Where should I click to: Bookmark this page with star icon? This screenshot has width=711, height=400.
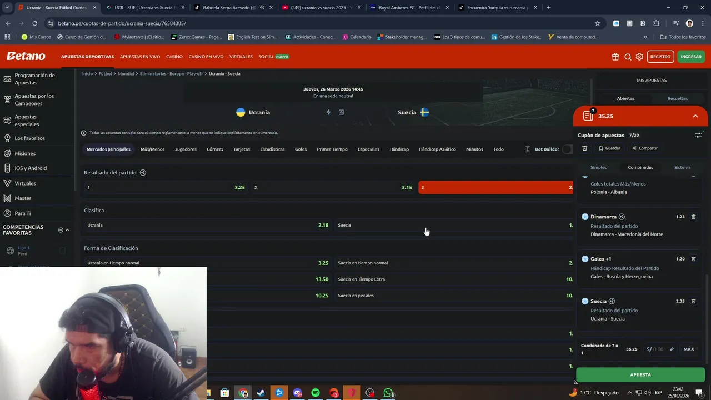pos(598,23)
